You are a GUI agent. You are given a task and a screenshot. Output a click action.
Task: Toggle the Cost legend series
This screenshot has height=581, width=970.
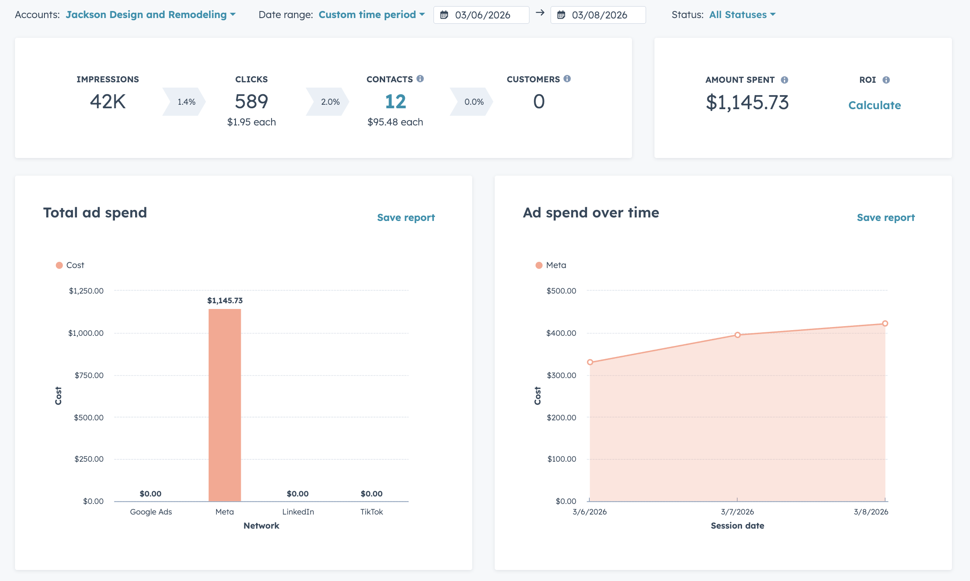70,265
